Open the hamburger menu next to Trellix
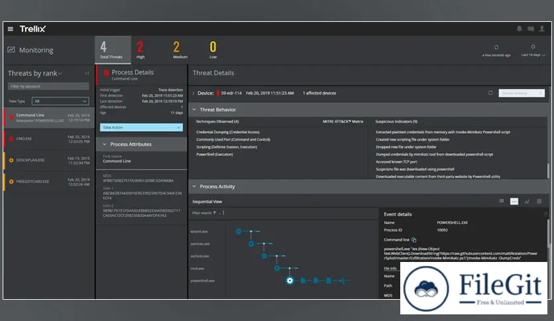 click(11, 29)
